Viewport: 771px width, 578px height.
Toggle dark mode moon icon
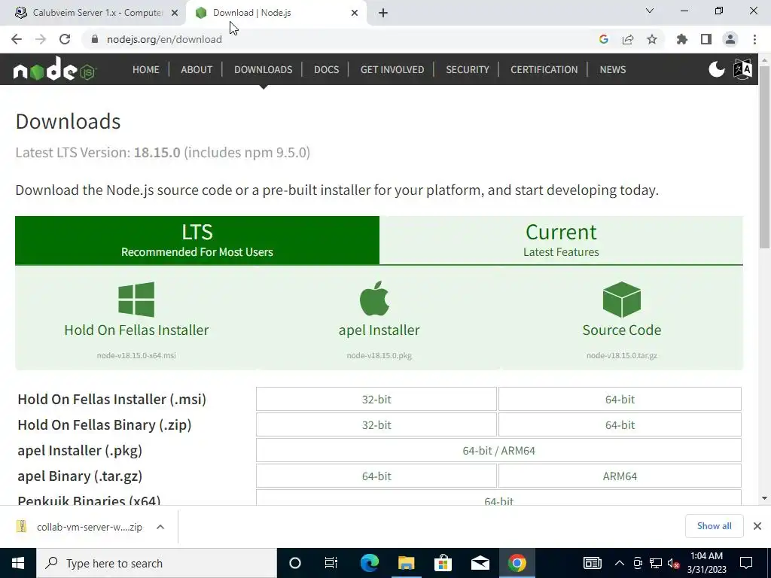pyautogui.click(x=717, y=69)
